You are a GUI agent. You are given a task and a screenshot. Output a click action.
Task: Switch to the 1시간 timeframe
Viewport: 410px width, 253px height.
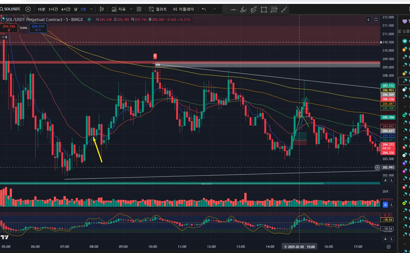coord(53,9)
